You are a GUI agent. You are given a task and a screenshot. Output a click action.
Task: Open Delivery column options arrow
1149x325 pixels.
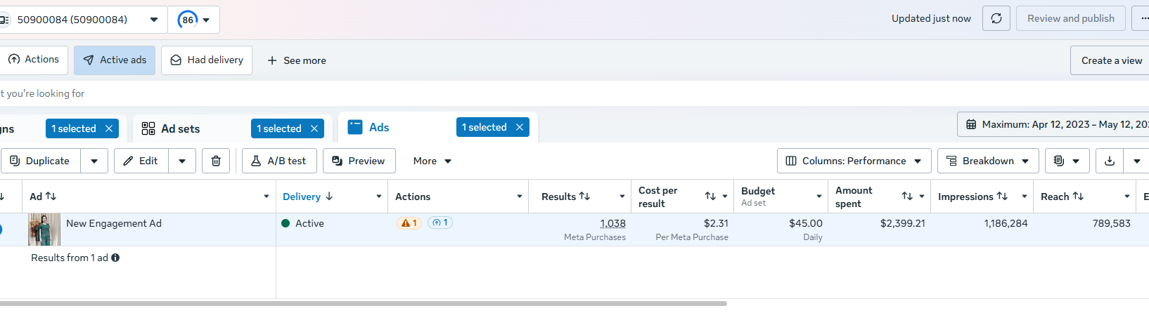(379, 197)
